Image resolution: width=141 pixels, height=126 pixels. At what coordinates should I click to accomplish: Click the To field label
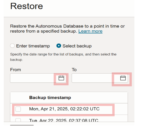pyautogui.click(x=74, y=70)
